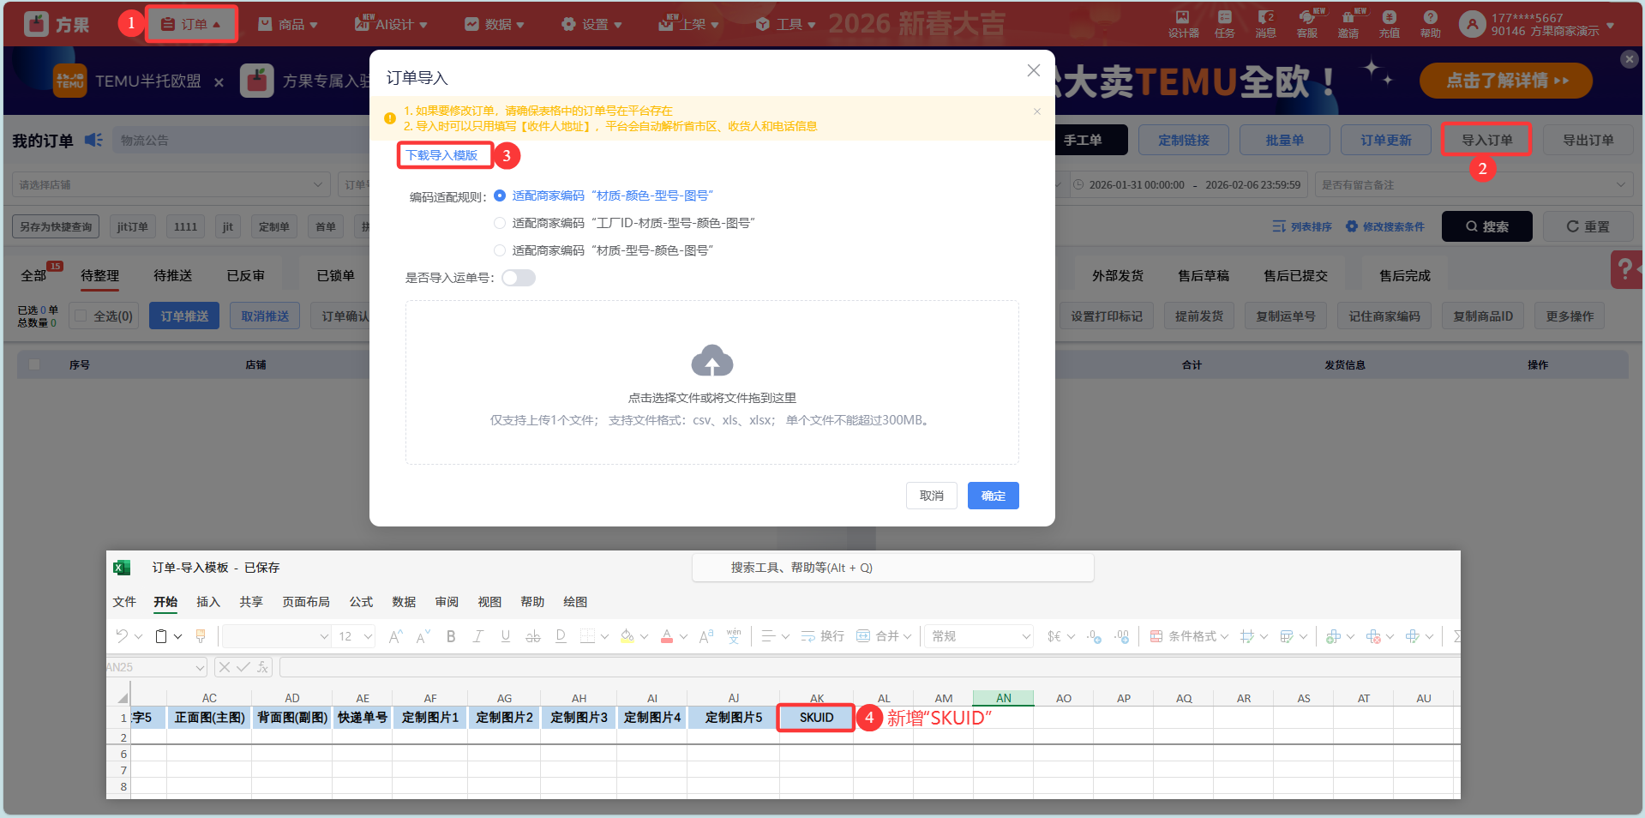The height and width of the screenshot is (818, 1645).
Task: Open the font size 12 dropdown
Action: (368, 636)
